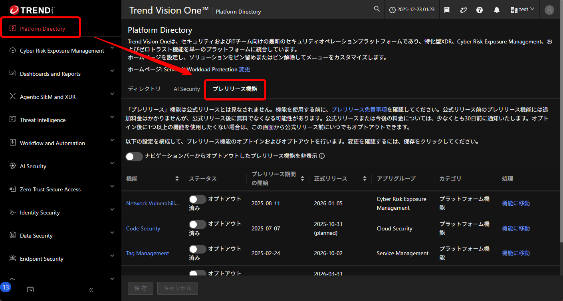Click the info icon beside navigation bar toggle
563x301 pixels.
[x=322, y=156]
